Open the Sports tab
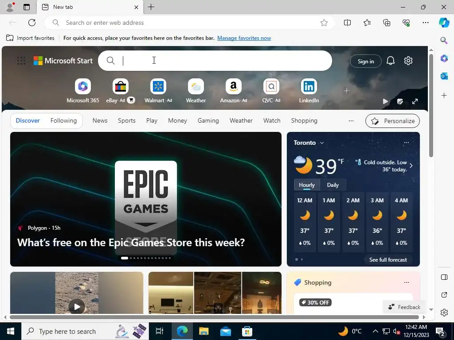 126,120
